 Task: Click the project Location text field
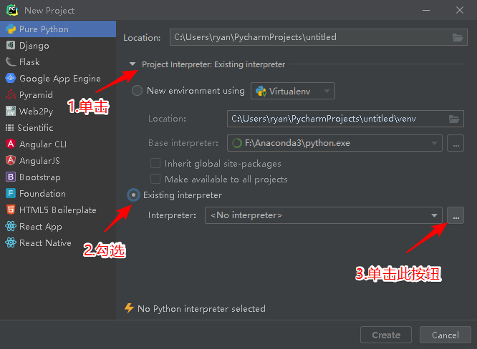(x=308, y=37)
